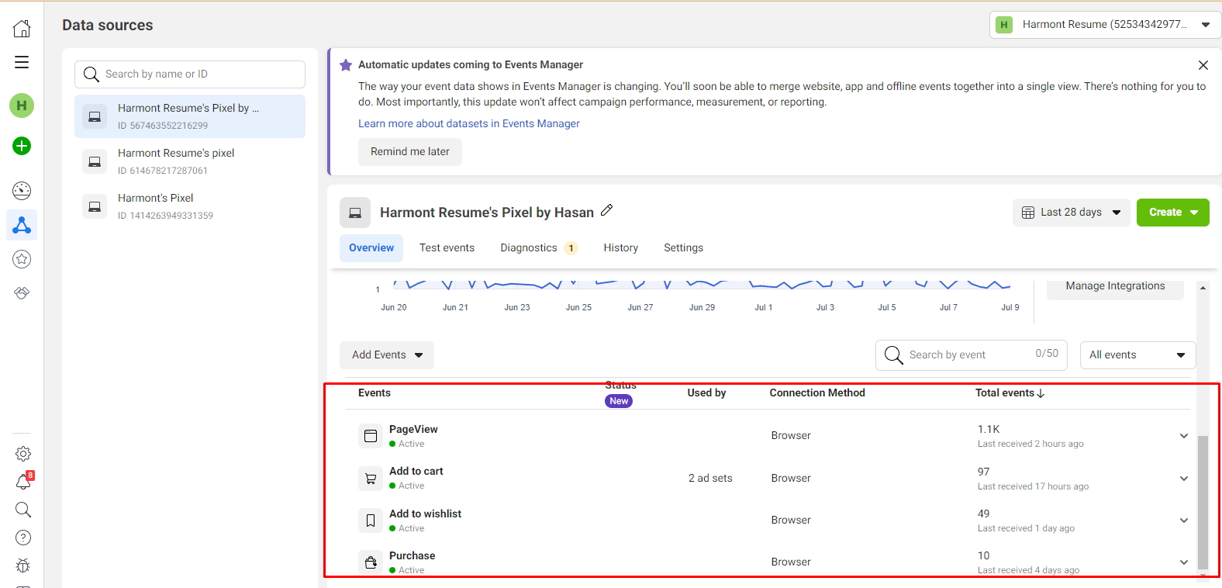1222x588 pixels.
Task: Open Learn more about datasets link
Action: click(x=469, y=124)
